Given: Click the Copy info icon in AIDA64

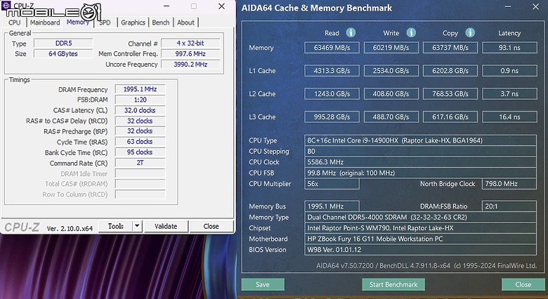Looking at the screenshot, I should [470, 32].
